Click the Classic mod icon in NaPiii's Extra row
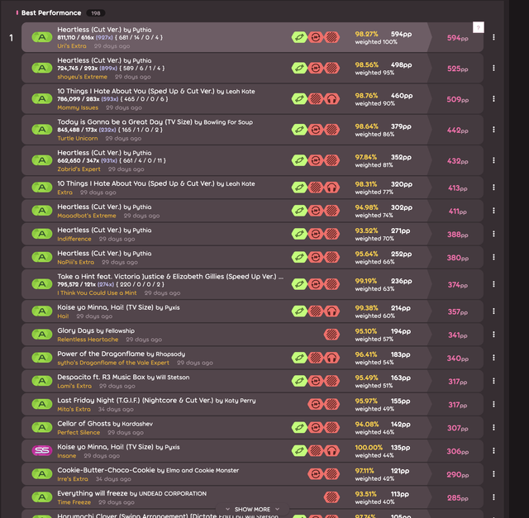Image resolution: width=529 pixels, height=518 pixels. [299, 257]
